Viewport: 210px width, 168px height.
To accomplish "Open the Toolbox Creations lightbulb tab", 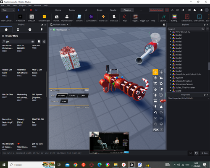I will coord(42,29).
